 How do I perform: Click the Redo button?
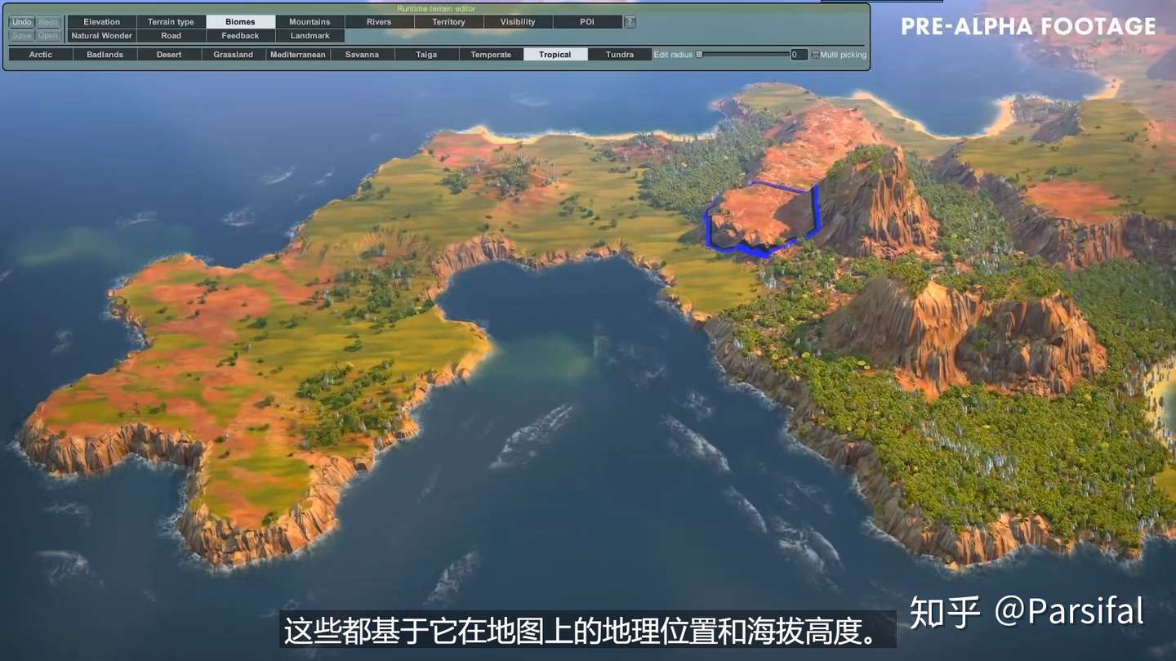click(48, 22)
